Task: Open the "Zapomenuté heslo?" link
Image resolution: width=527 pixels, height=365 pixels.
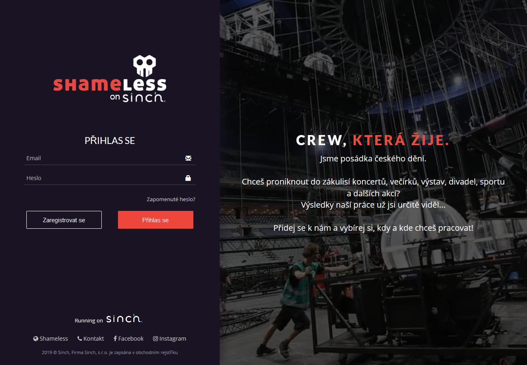Action: pyautogui.click(x=171, y=200)
